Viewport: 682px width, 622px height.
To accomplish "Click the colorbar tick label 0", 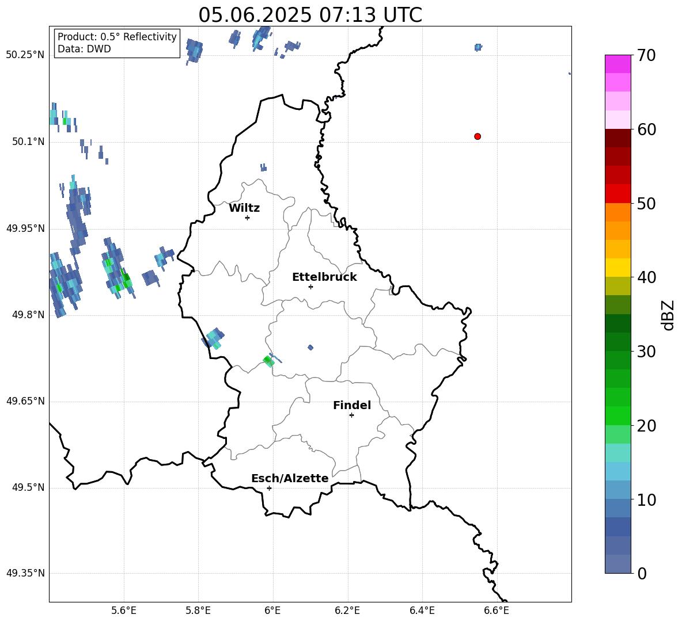I will (x=642, y=573).
